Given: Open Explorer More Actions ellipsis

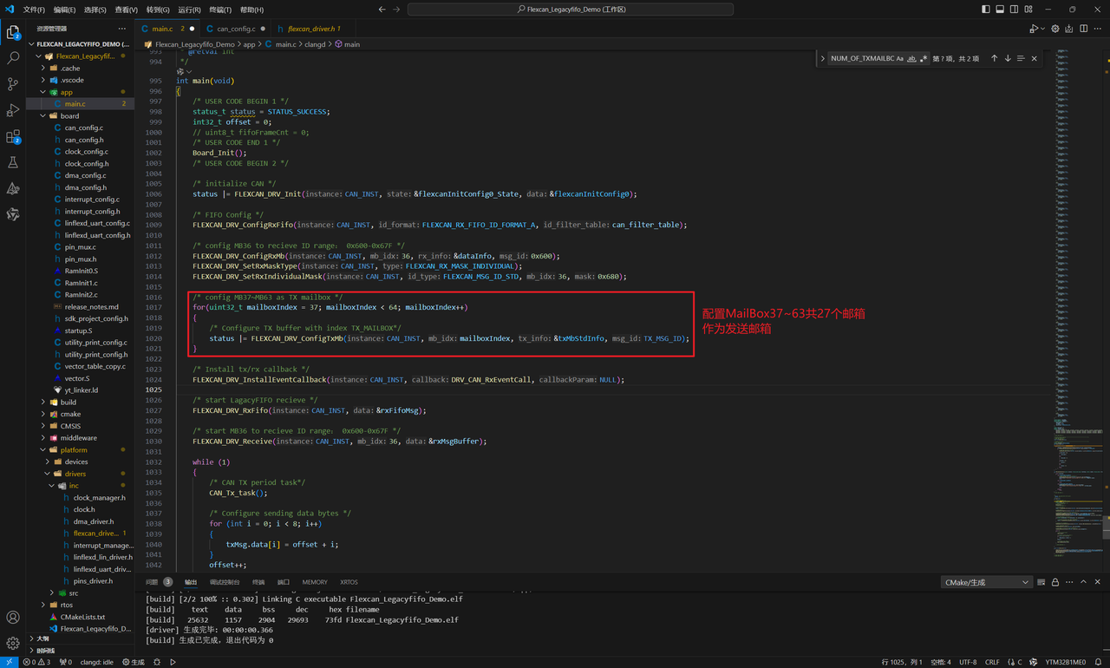Looking at the screenshot, I should (122, 29).
